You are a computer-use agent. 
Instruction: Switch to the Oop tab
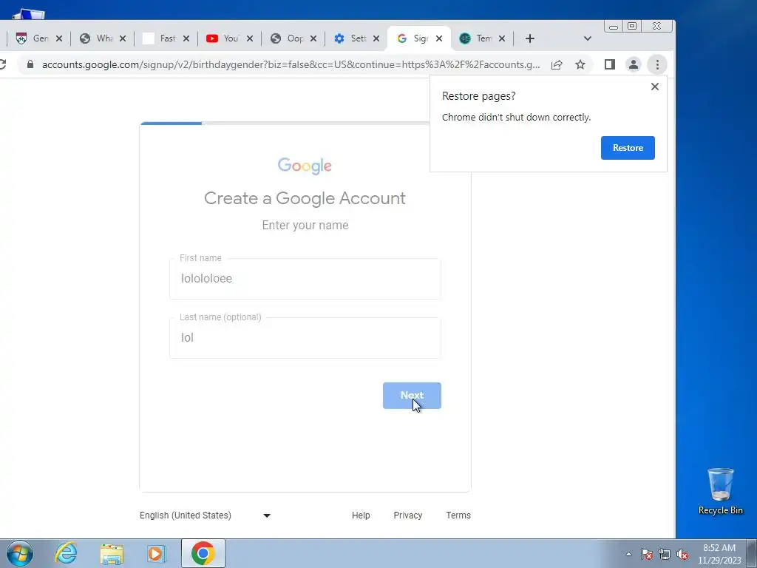click(288, 38)
